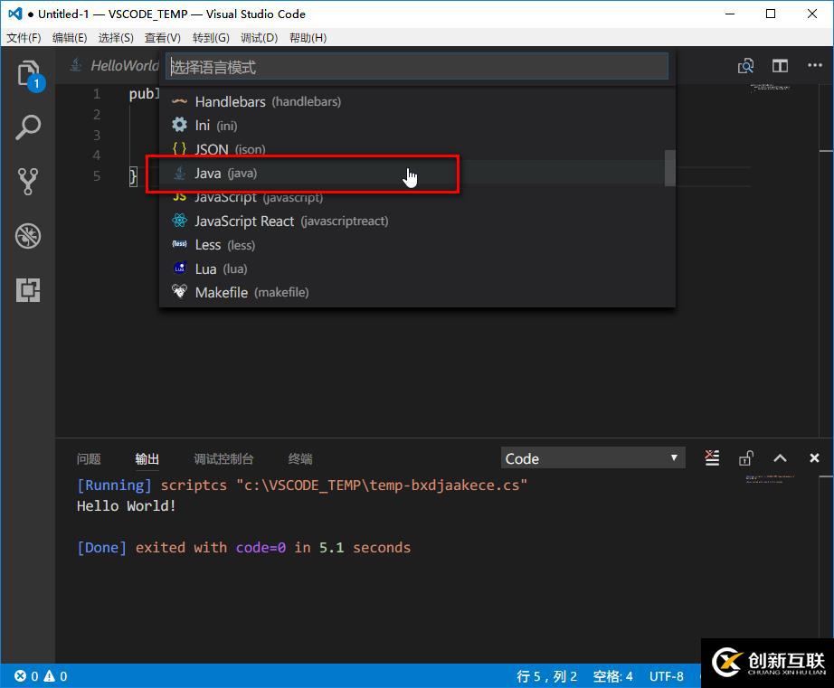The height and width of the screenshot is (688, 834).
Task: Click the 空格: 4 indentation setting
Action: pos(612,675)
